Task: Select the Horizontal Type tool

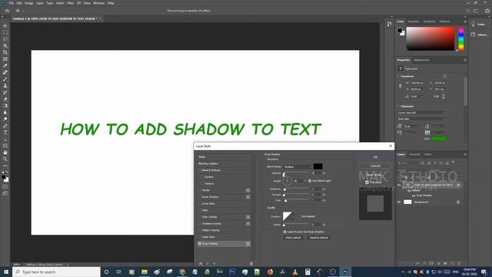Action: tap(5, 132)
